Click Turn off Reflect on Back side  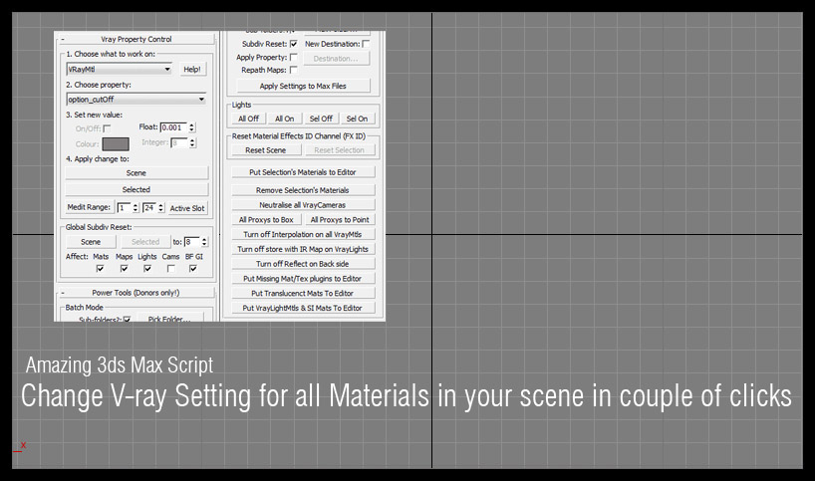coord(303,264)
